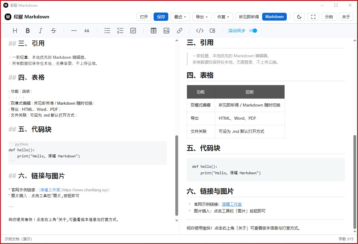Click the 打开 open button
Viewport: 358px width, 244px height.
tap(144, 17)
